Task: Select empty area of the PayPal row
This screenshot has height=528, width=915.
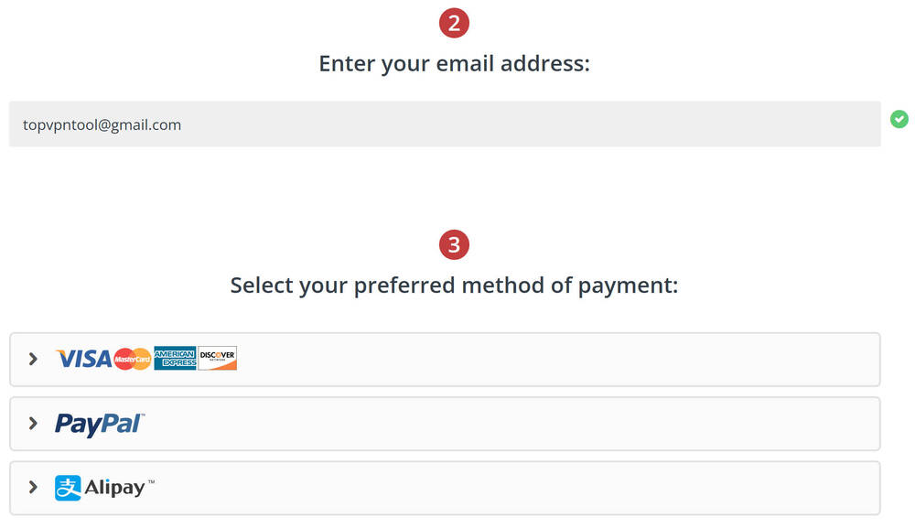Action: click(x=549, y=423)
